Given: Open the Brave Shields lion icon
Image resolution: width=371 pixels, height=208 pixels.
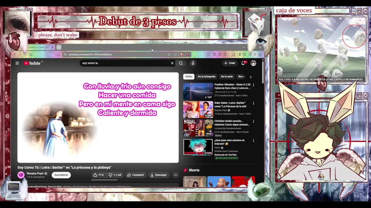Looking at the screenshot, I should 182,54.
